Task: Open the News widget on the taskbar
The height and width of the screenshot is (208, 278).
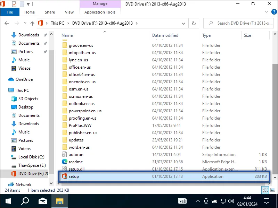Action: pyautogui.click(x=182, y=201)
